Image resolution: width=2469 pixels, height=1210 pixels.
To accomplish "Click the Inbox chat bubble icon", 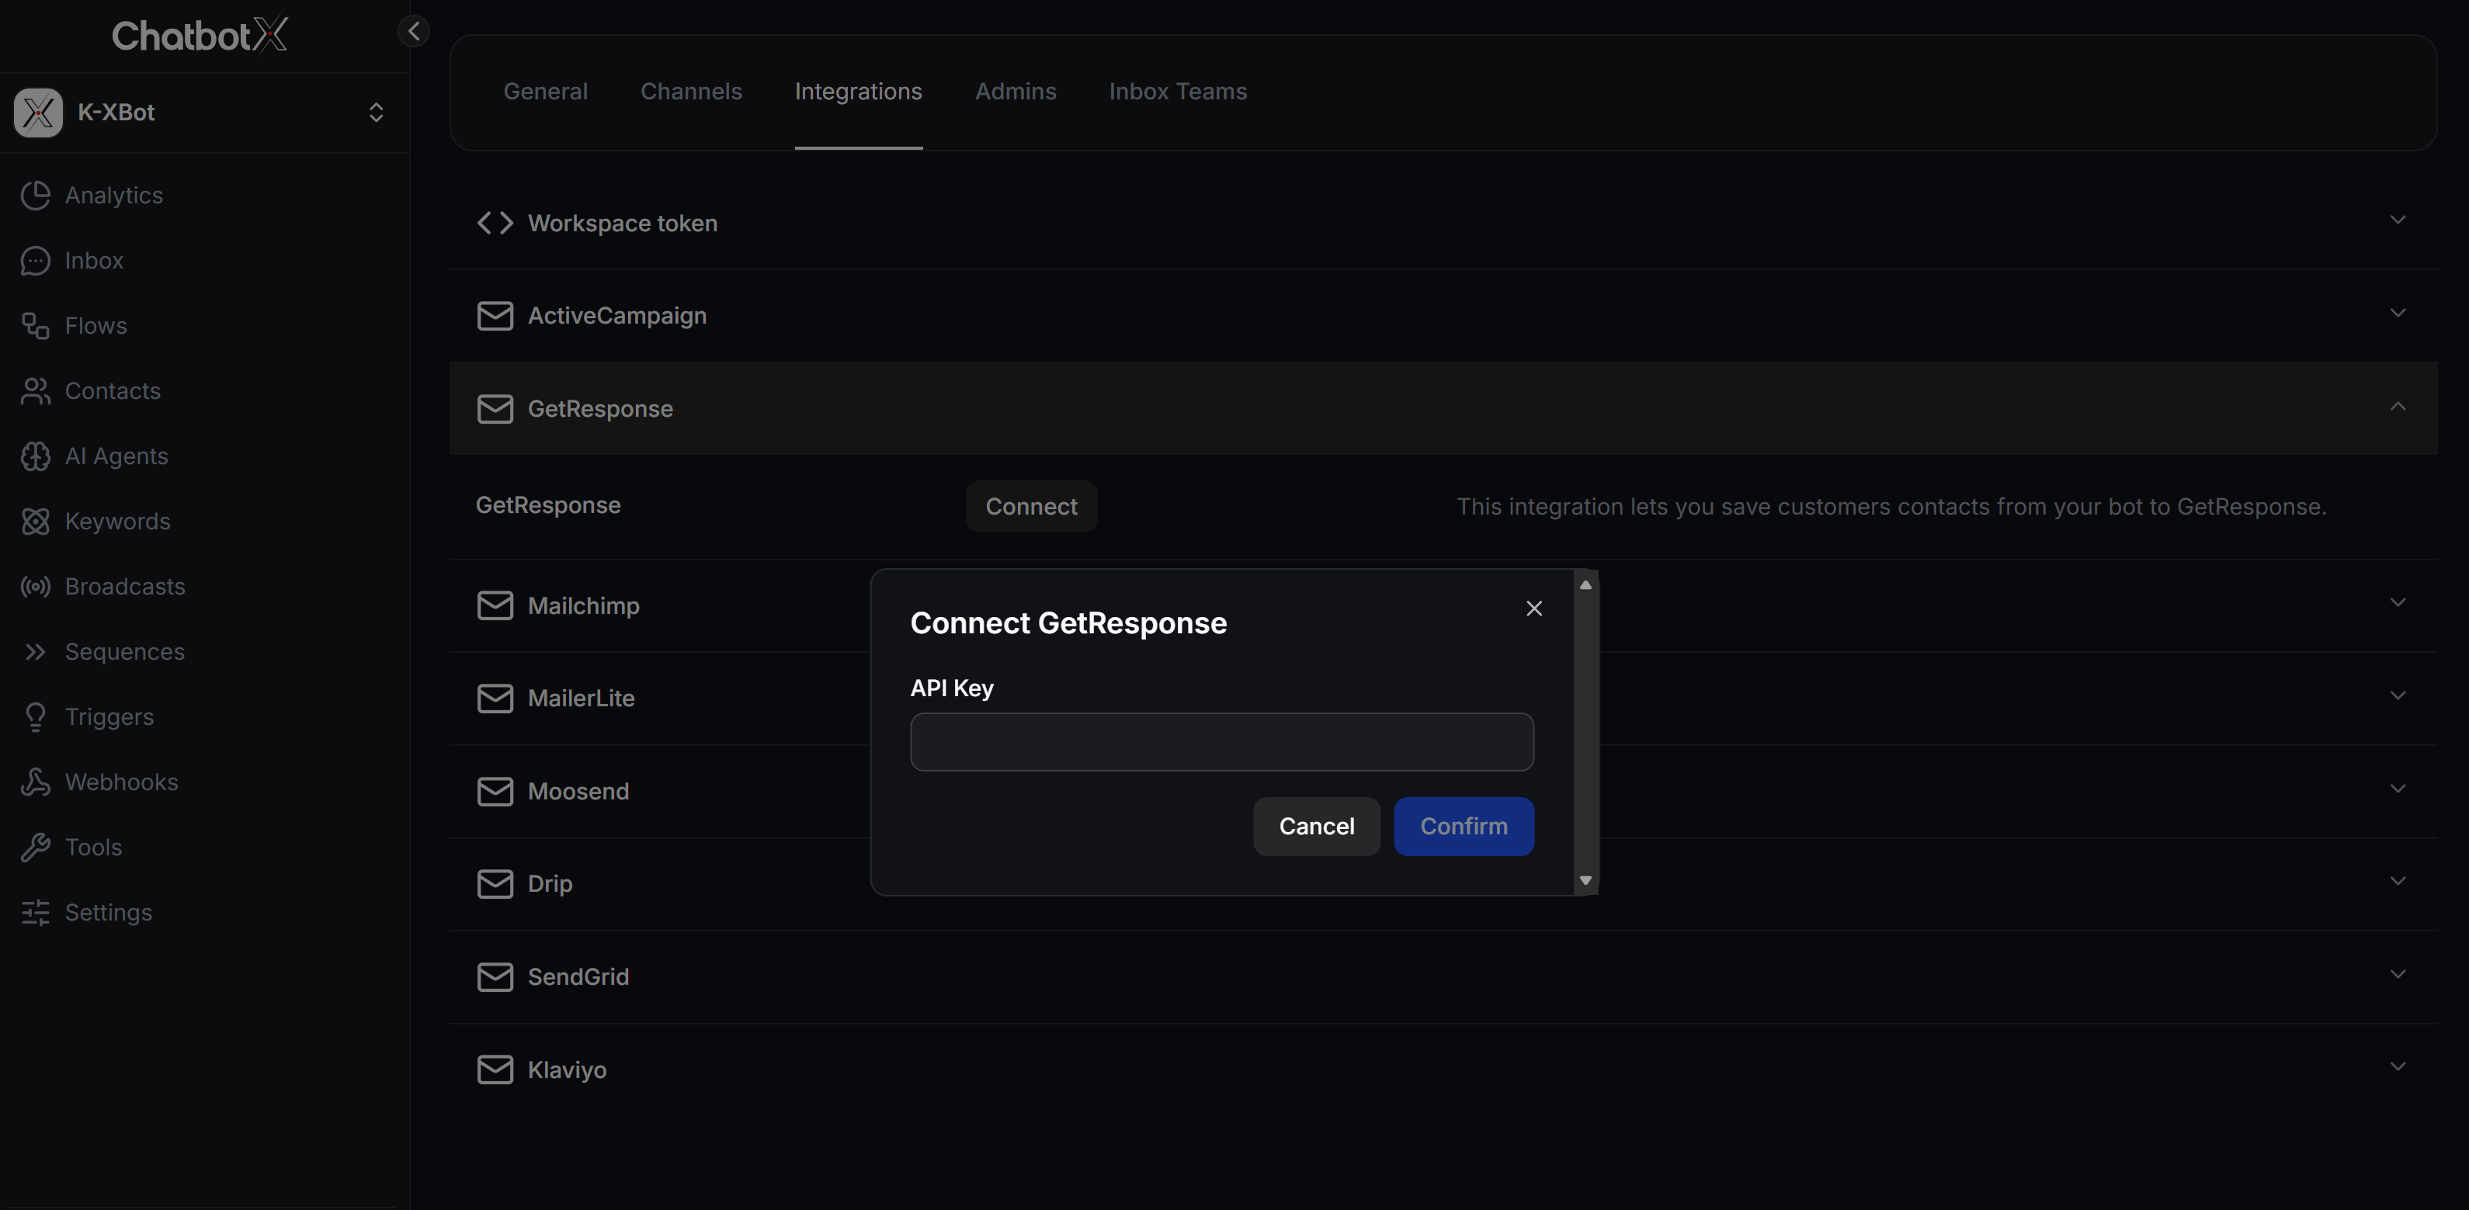I will coord(36,260).
